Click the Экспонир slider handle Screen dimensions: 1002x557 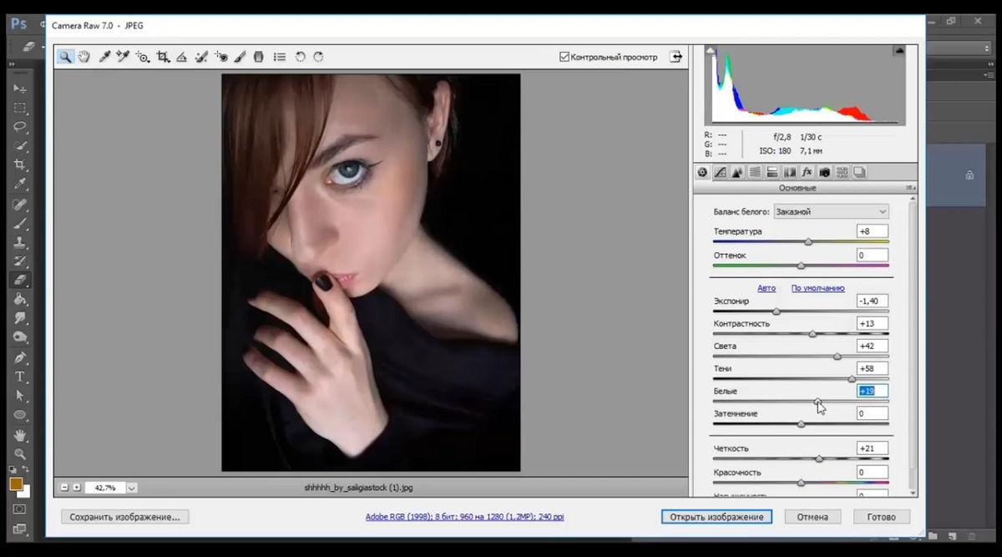[777, 311]
